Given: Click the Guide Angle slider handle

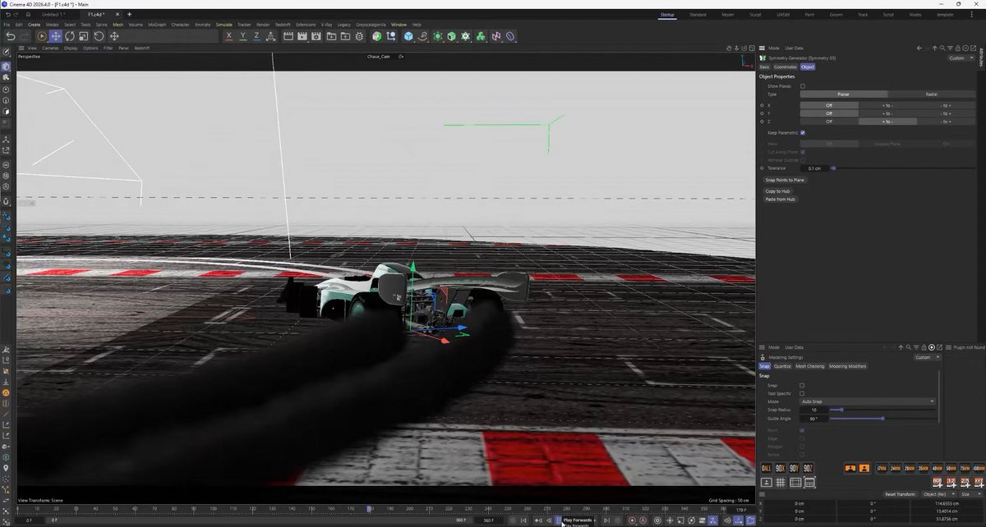Looking at the screenshot, I should pos(882,419).
